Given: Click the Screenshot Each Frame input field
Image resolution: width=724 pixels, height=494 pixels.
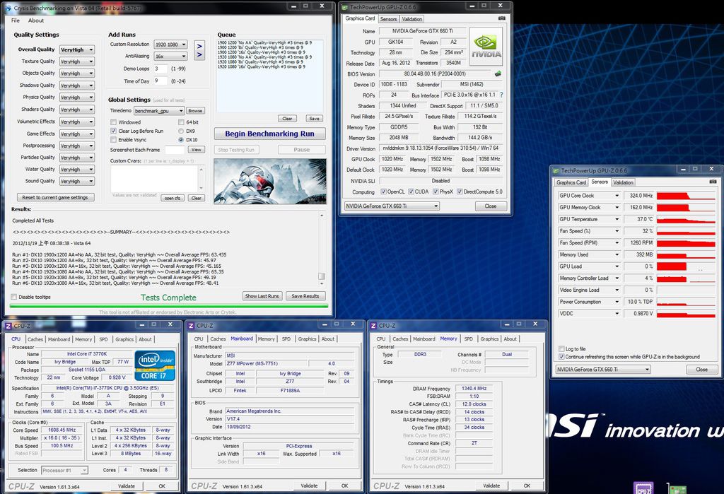Looking at the screenshot, I should pyautogui.click(x=175, y=150).
